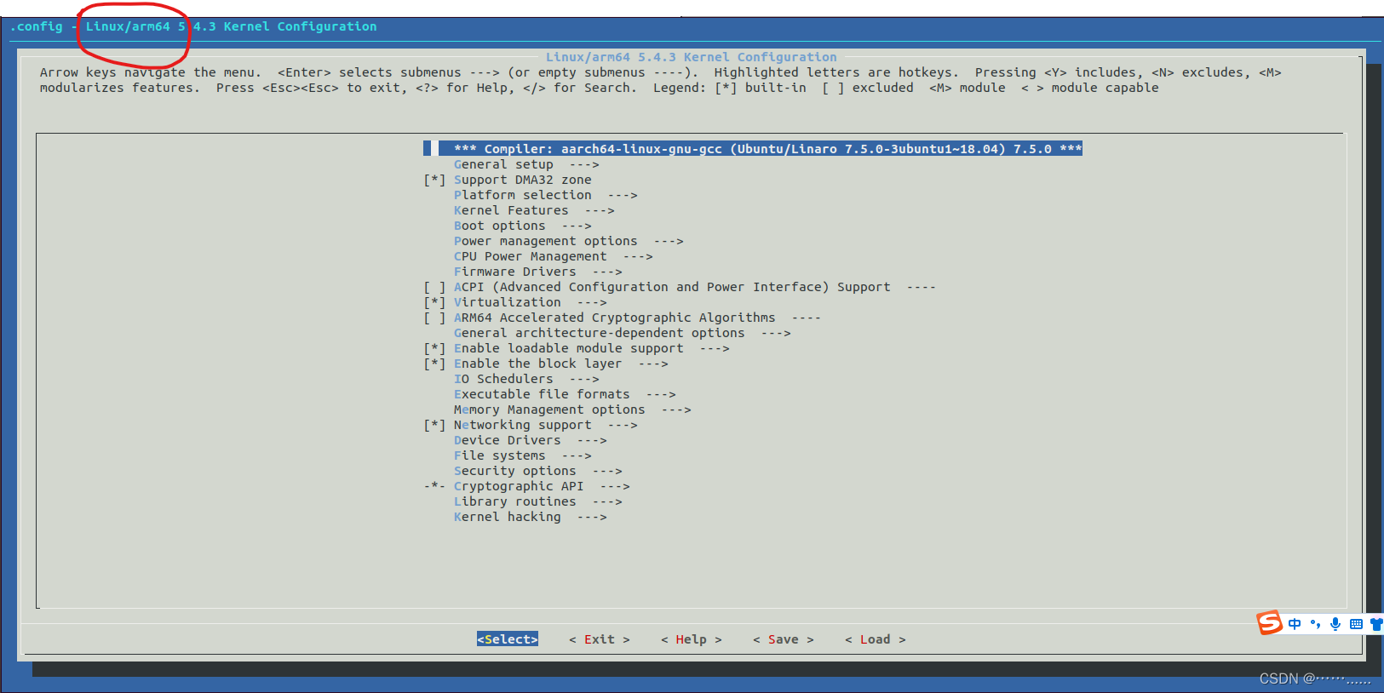Enable the ACPI Support checkbox
This screenshot has width=1384, height=693.
434,287
